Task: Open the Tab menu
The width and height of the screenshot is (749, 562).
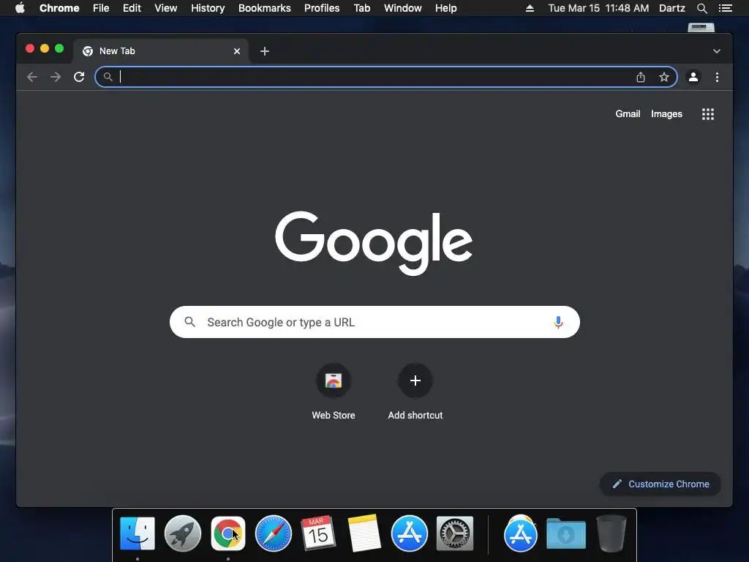Action: coord(361,8)
